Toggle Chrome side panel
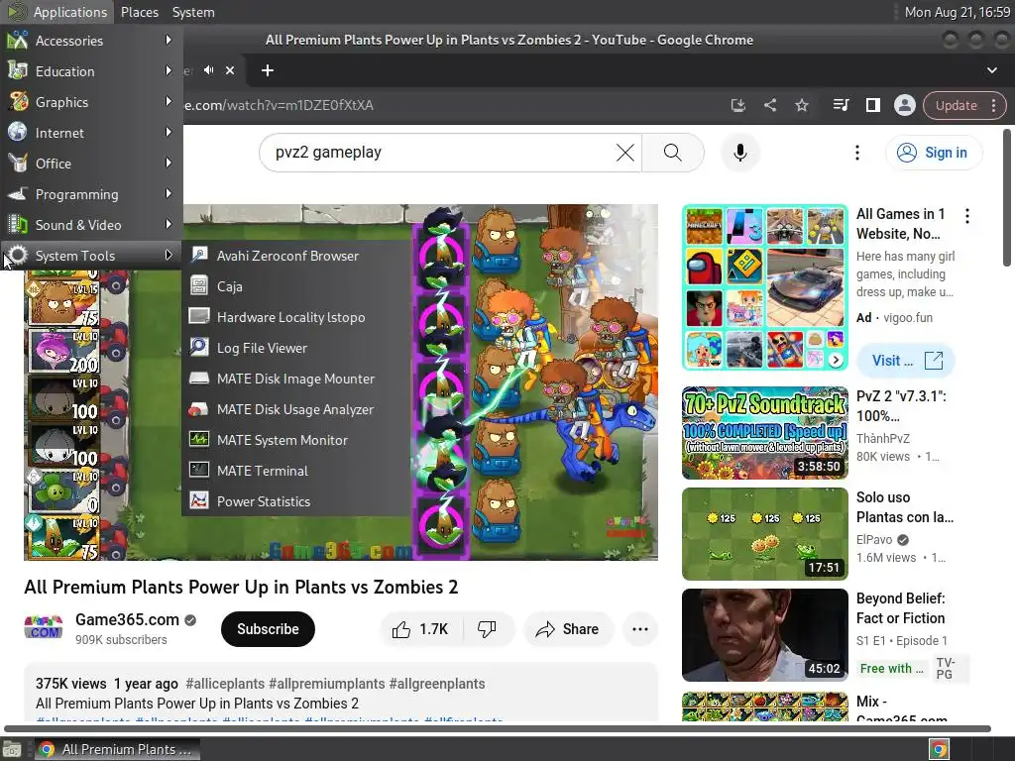This screenshot has width=1015, height=761. tap(872, 105)
